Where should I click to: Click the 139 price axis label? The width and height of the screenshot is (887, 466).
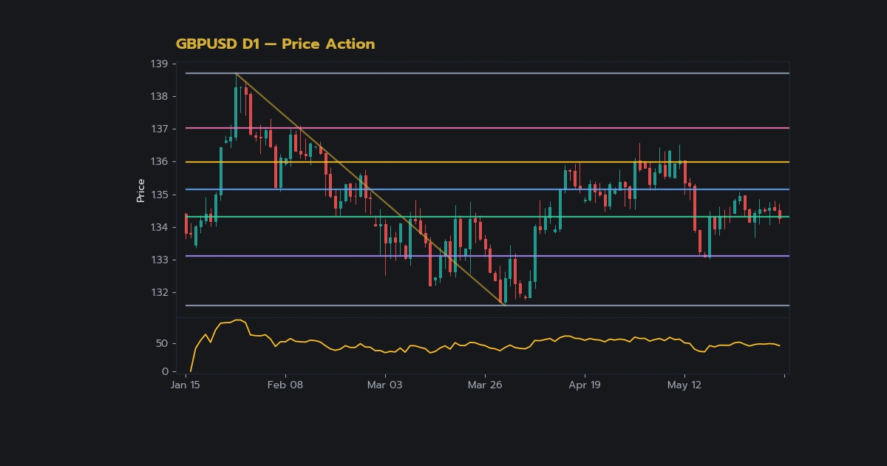pyautogui.click(x=160, y=64)
